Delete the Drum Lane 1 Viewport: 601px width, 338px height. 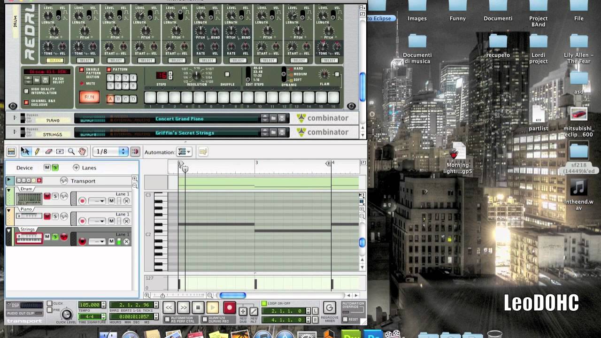(x=126, y=201)
